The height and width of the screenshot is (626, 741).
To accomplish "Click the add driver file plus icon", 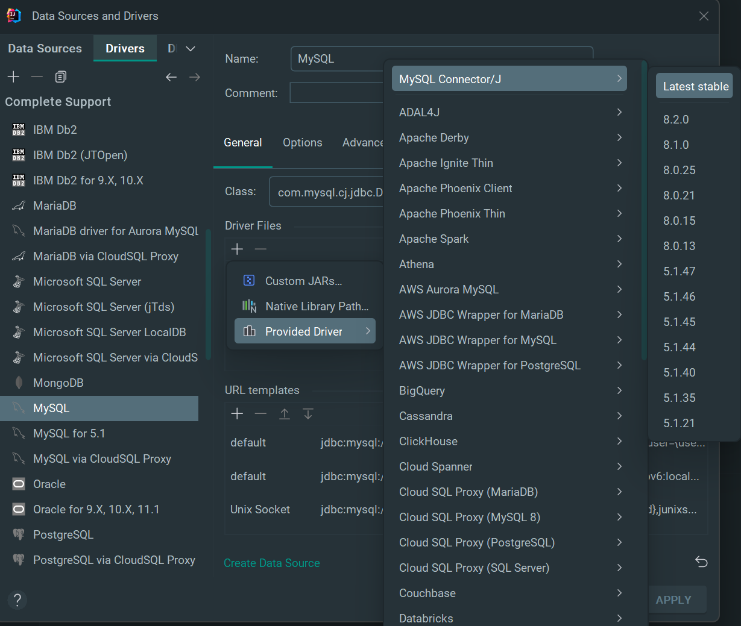I will click(237, 249).
